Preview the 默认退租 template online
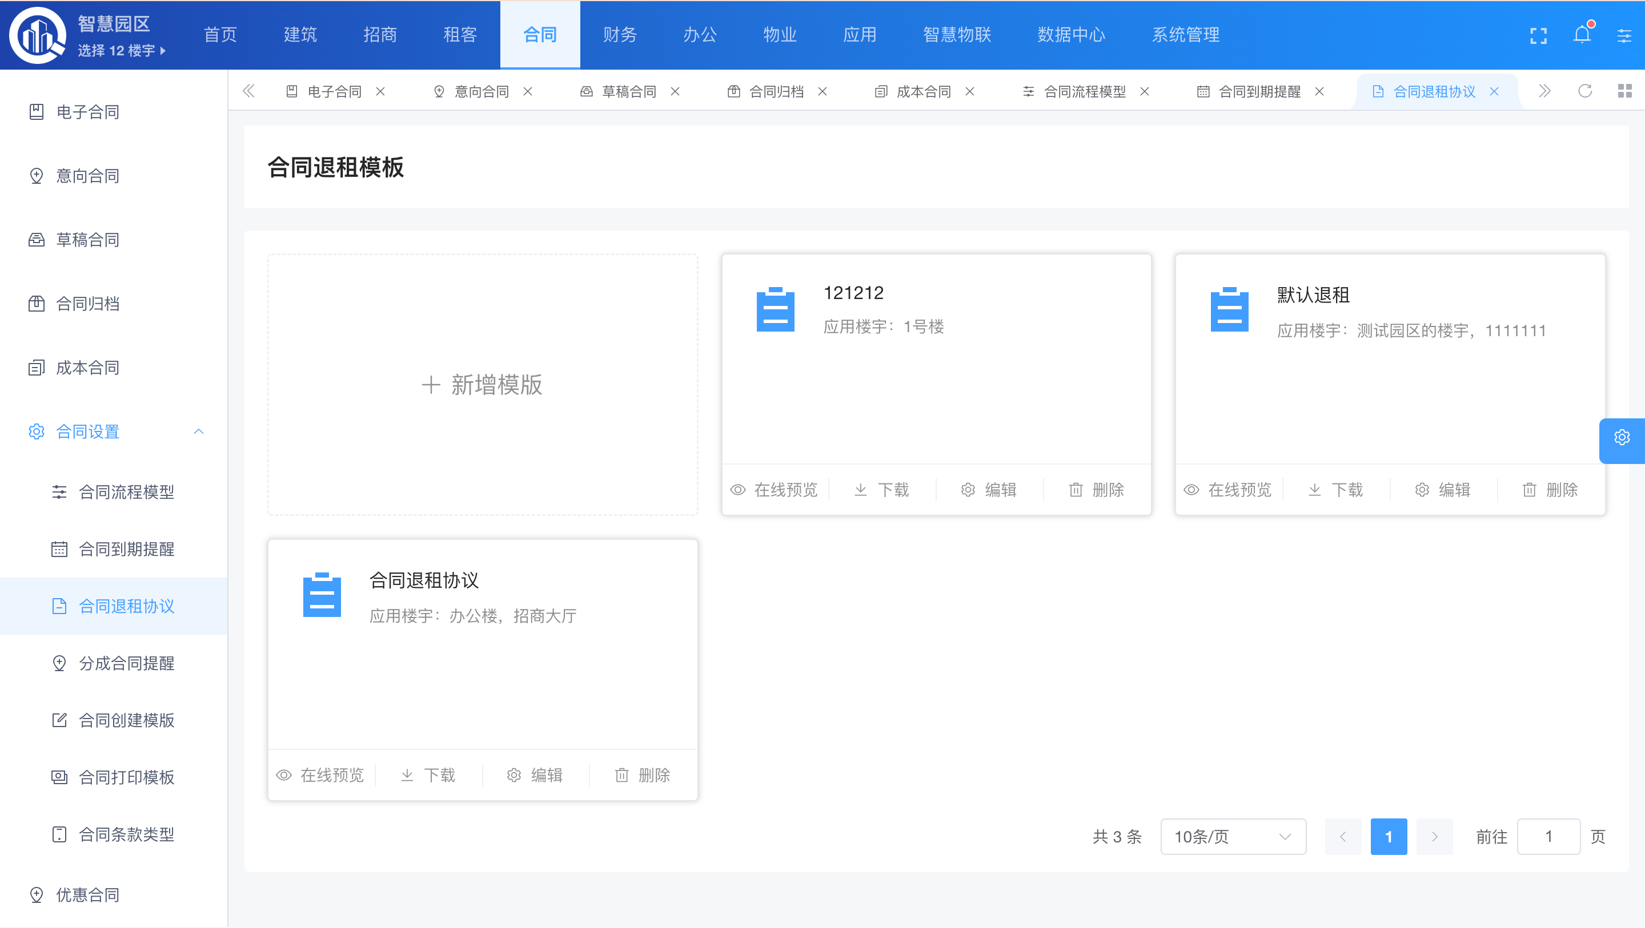 (x=1227, y=490)
